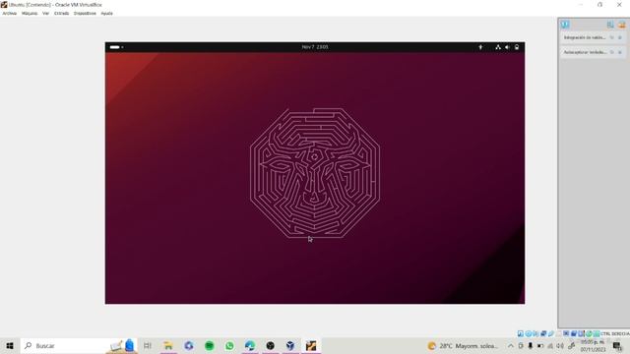630x354 pixels.
Task: Open WhatsApp from the taskbar
Action: point(229,345)
